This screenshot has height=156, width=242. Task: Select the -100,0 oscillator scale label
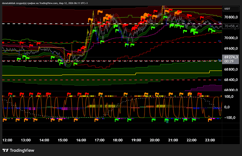(x=232, y=117)
